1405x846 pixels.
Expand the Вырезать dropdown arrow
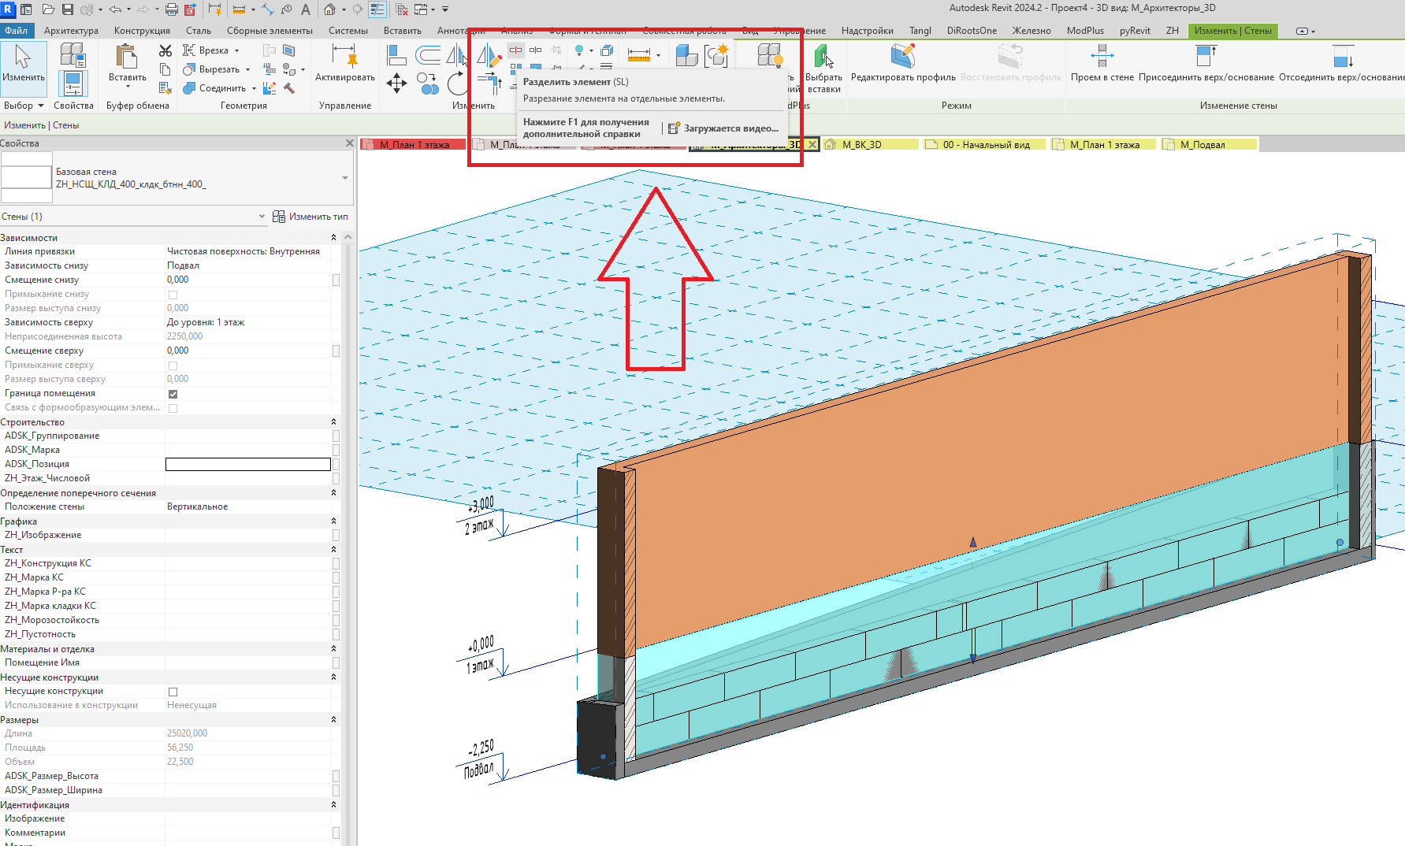tap(247, 69)
